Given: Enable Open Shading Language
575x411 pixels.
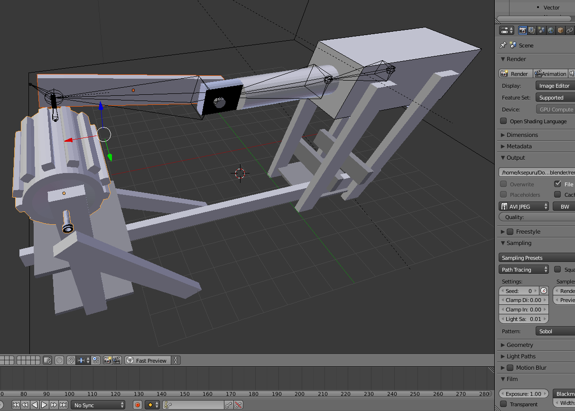Looking at the screenshot, I should point(503,121).
